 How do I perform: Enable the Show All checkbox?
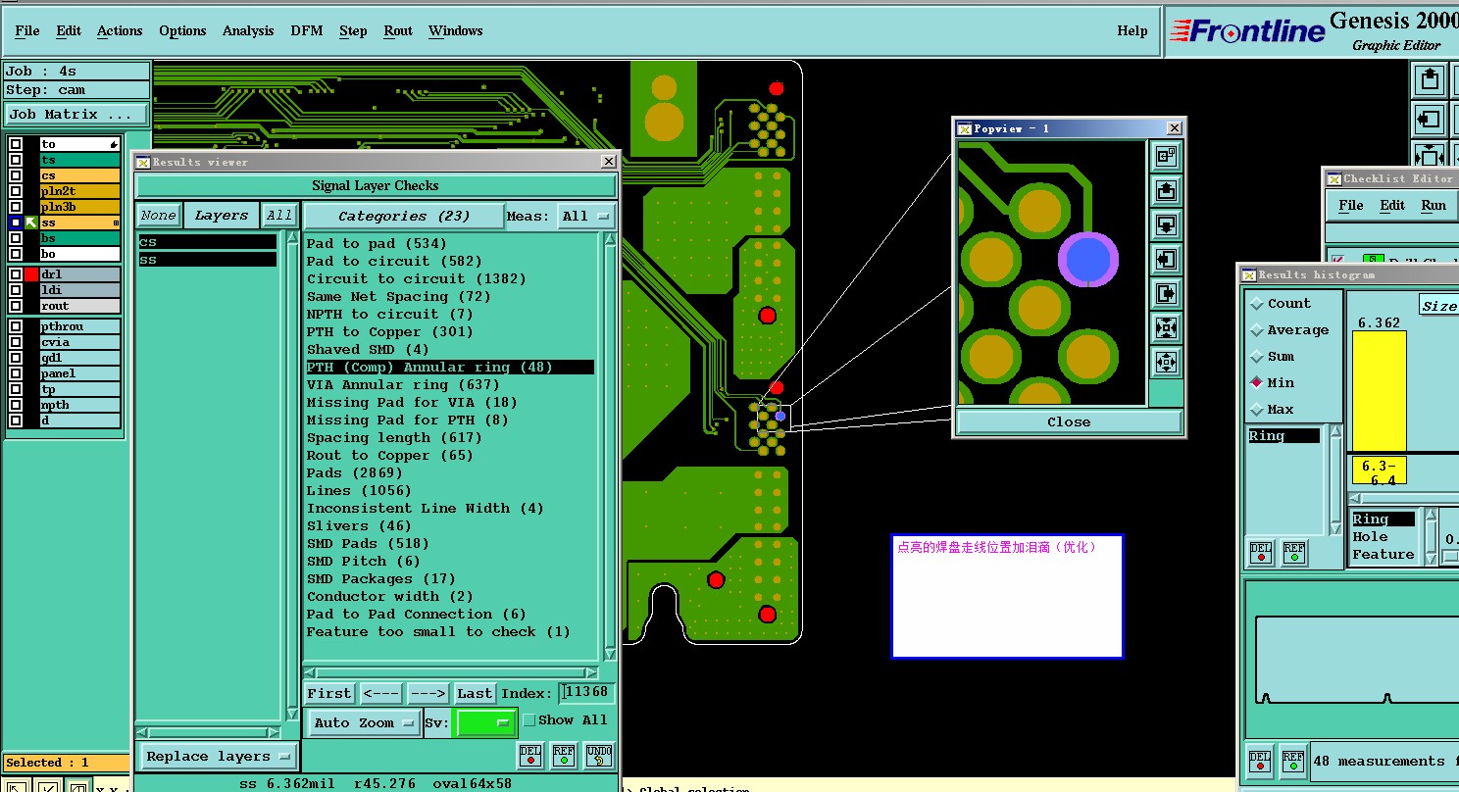click(x=529, y=720)
